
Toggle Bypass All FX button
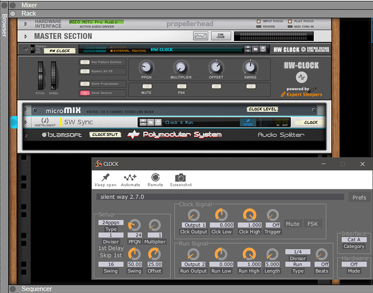(x=85, y=71)
